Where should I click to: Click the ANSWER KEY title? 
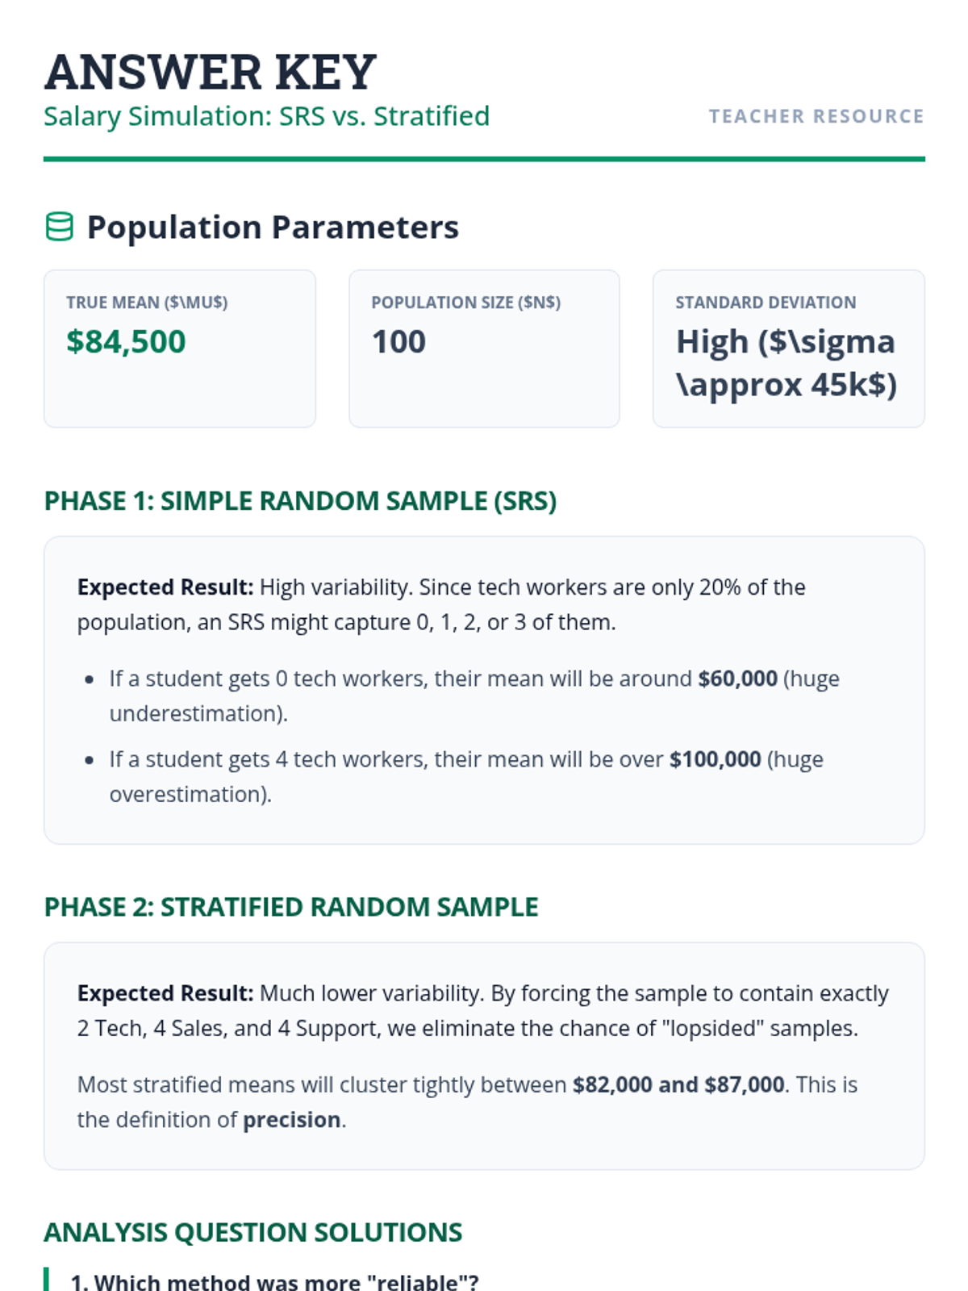pyautogui.click(x=210, y=72)
